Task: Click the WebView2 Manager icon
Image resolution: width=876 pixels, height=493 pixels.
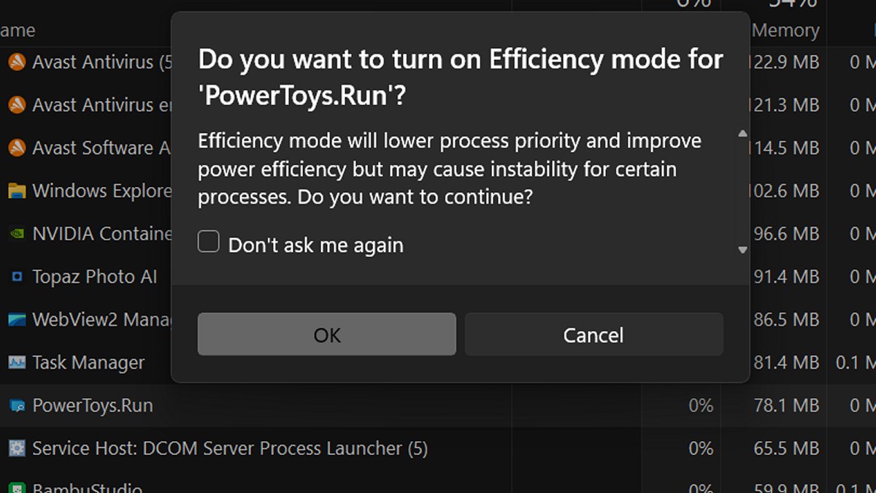Action: coord(17,320)
